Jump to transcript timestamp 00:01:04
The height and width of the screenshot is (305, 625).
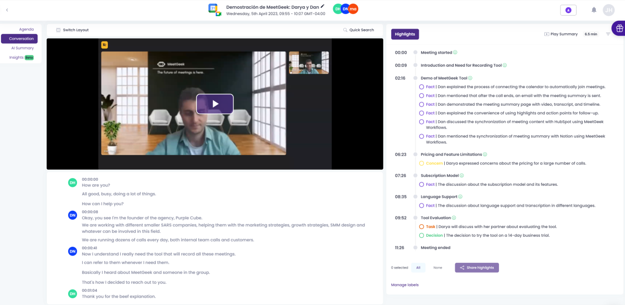coord(90,290)
